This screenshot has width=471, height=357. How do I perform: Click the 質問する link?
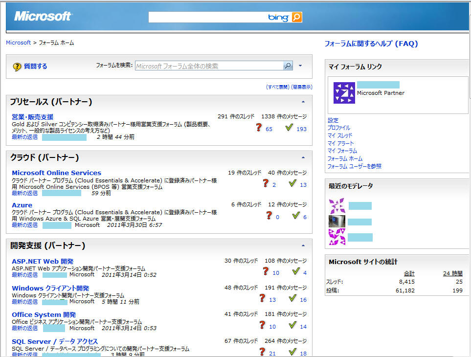tap(35, 67)
